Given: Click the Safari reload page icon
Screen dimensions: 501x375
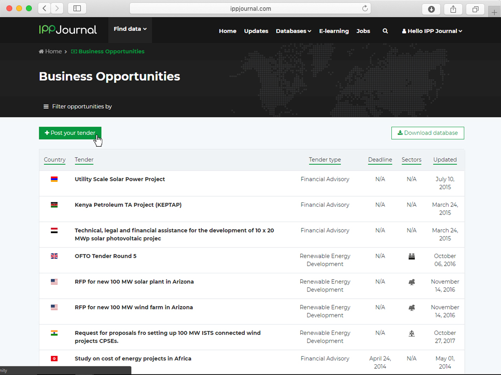Looking at the screenshot, I should pyautogui.click(x=365, y=8).
